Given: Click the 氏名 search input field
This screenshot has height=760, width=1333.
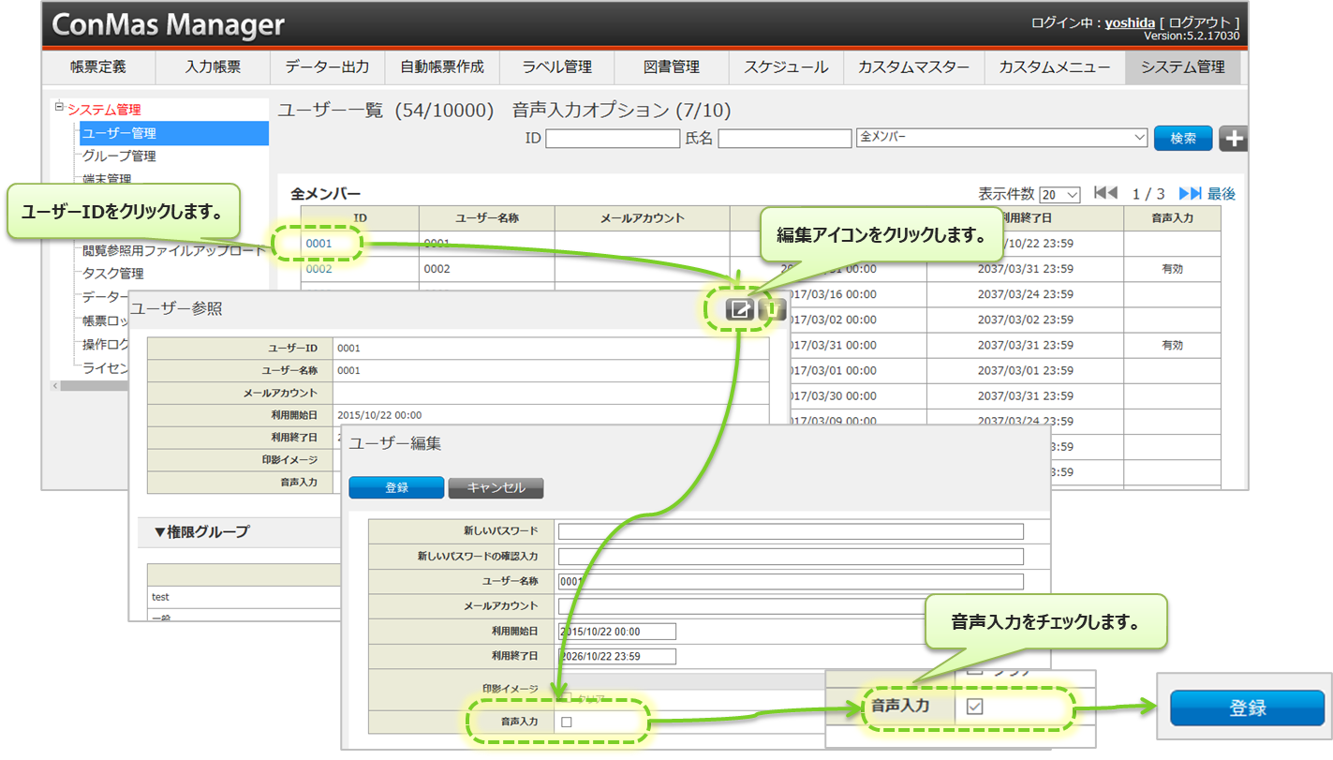Looking at the screenshot, I should click(x=784, y=139).
